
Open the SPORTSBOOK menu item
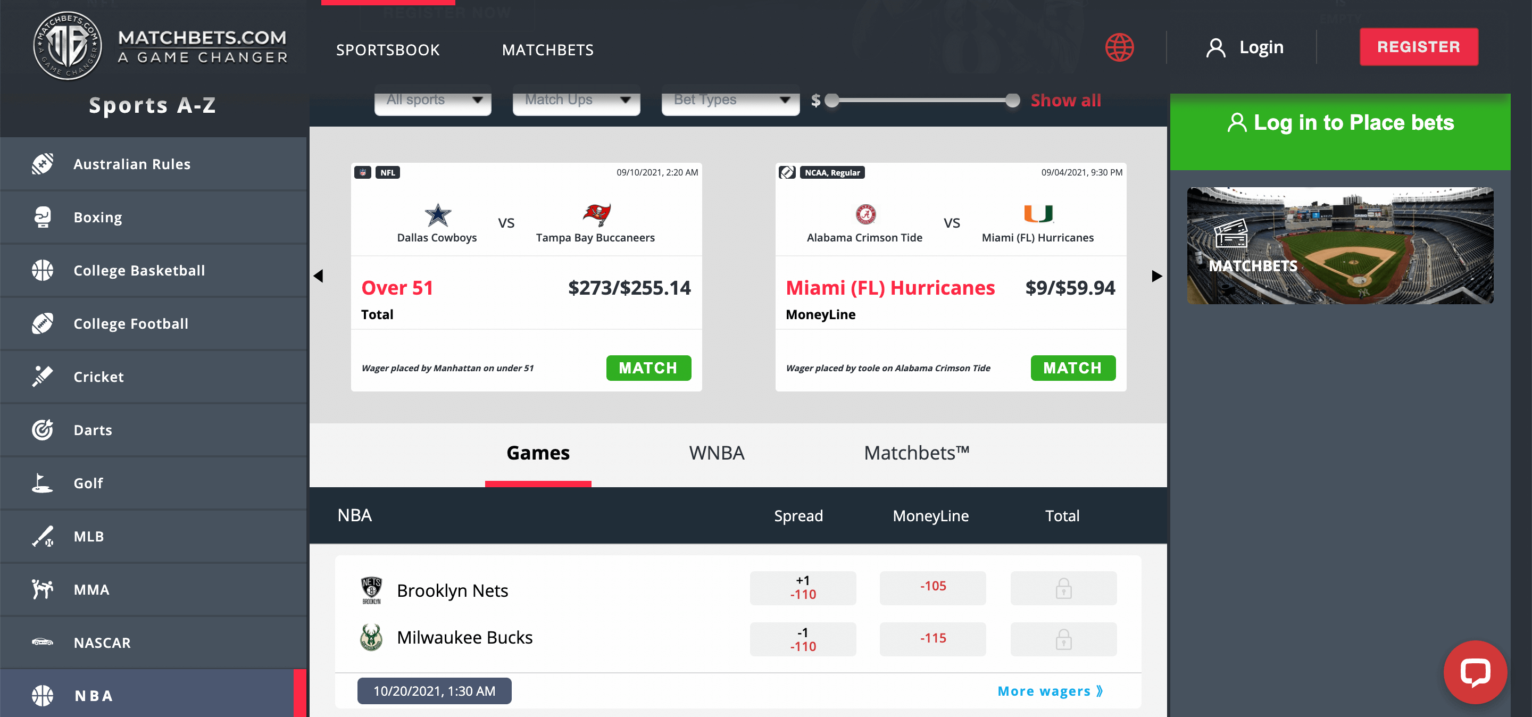point(387,50)
